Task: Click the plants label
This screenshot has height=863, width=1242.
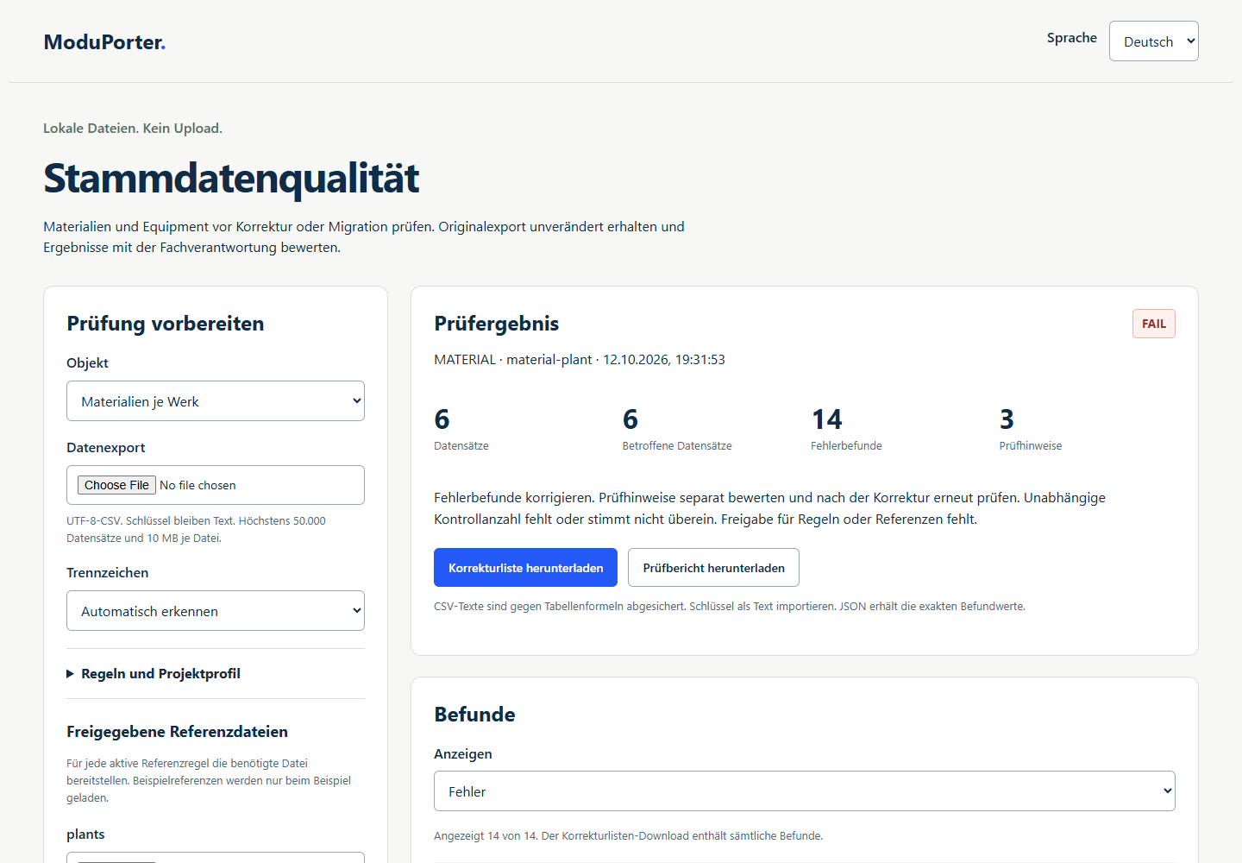Action: pyautogui.click(x=85, y=835)
